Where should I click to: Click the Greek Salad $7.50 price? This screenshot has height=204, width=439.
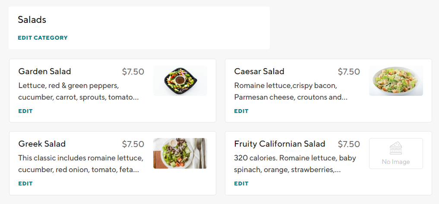pyautogui.click(x=133, y=144)
